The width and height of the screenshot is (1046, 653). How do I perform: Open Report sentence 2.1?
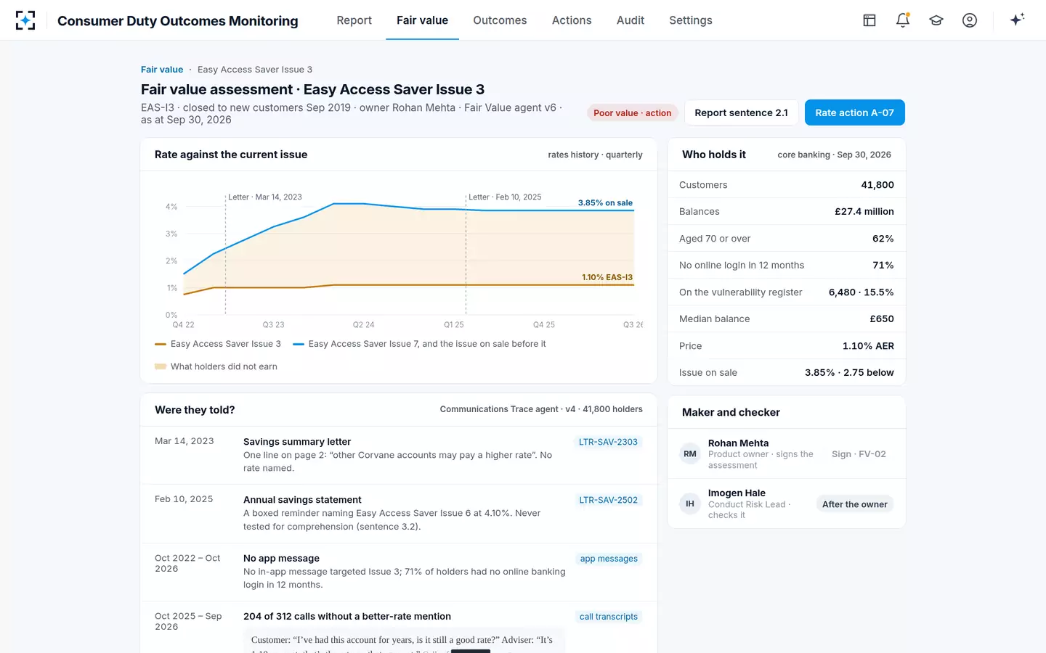click(741, 112)
